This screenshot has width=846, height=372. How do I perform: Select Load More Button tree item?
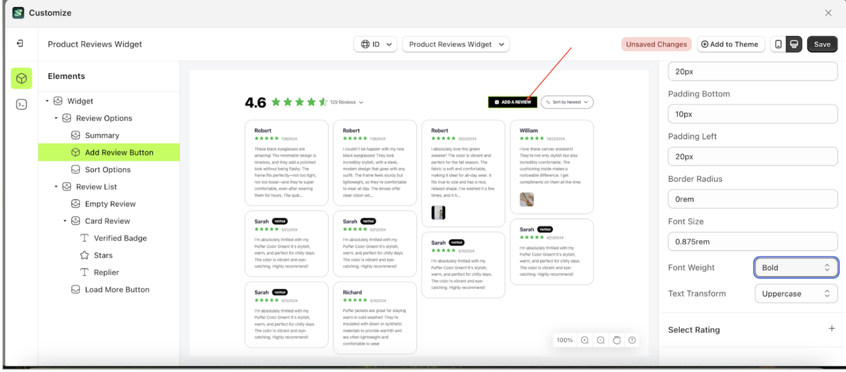coord(117,289)
